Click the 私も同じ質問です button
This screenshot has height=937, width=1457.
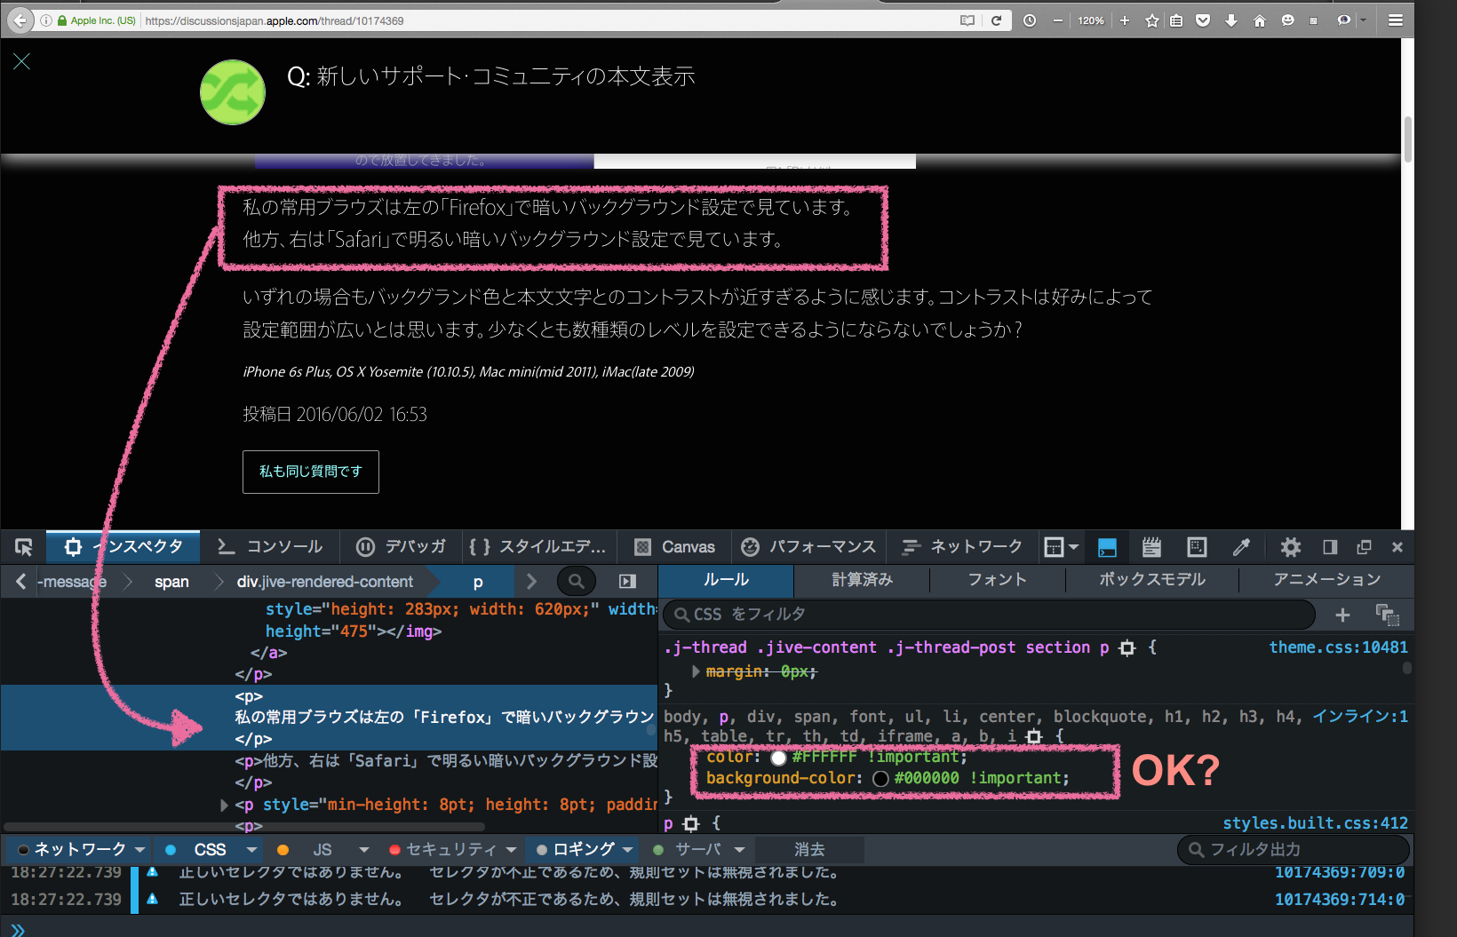pos(311,472)
